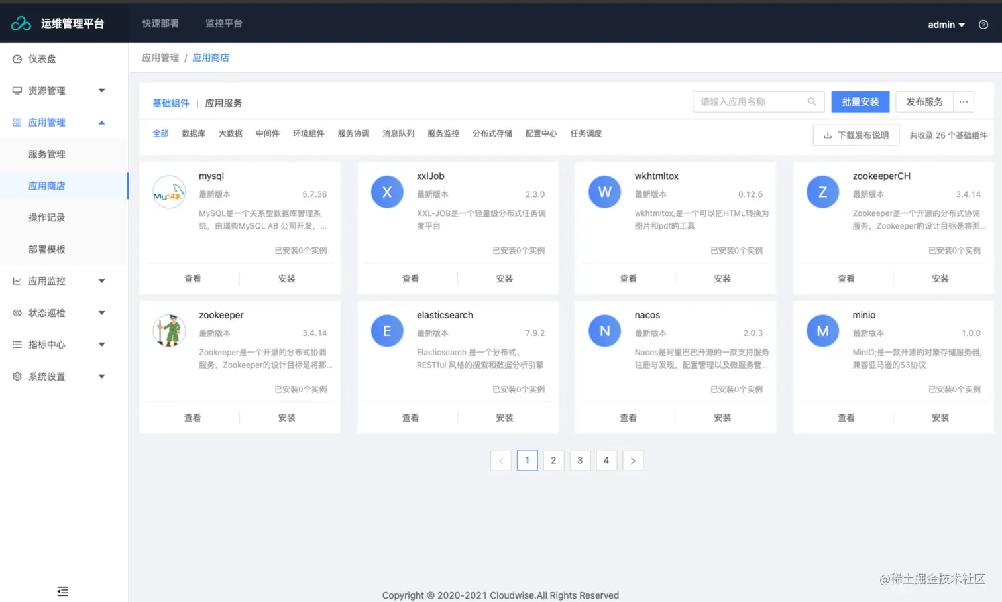This screenshot has height=602, width=1002.
Task: Click the status inspection eye icon
Action: (x=17, y=313)
